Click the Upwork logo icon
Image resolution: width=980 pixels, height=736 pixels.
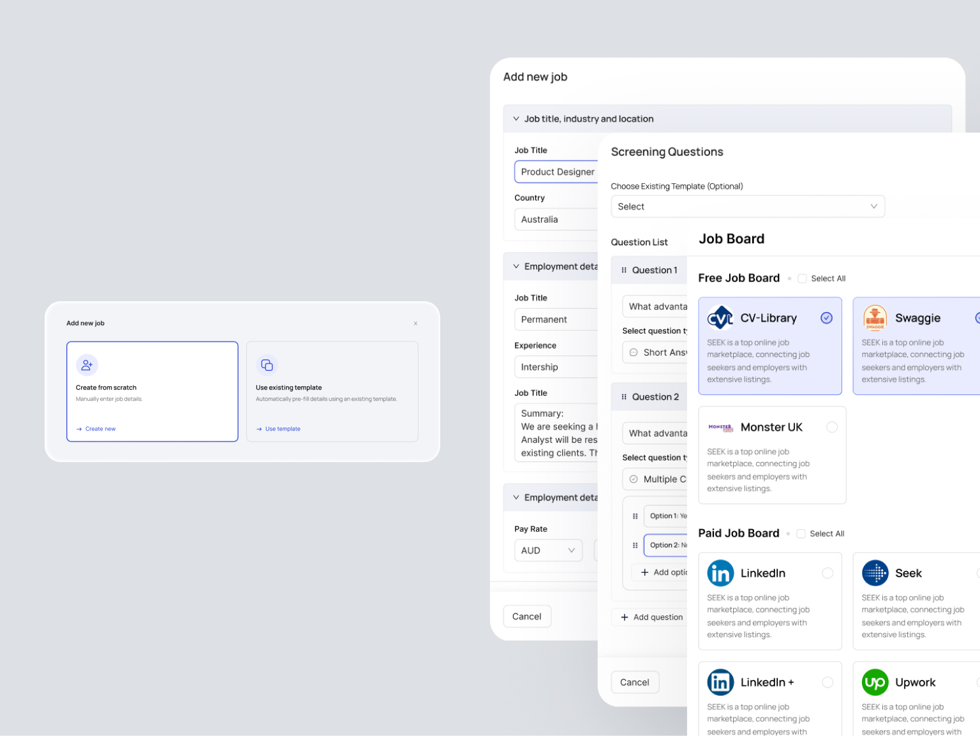click(x=875, y=682)
